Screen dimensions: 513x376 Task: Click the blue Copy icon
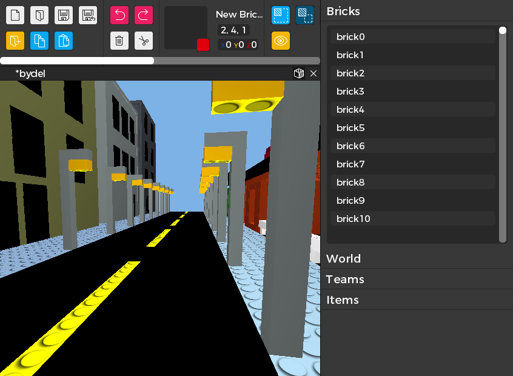click(x=39, y=41)
